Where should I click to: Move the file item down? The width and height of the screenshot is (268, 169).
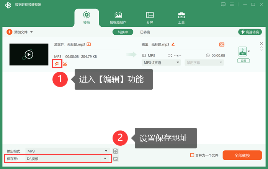(261, 50)
